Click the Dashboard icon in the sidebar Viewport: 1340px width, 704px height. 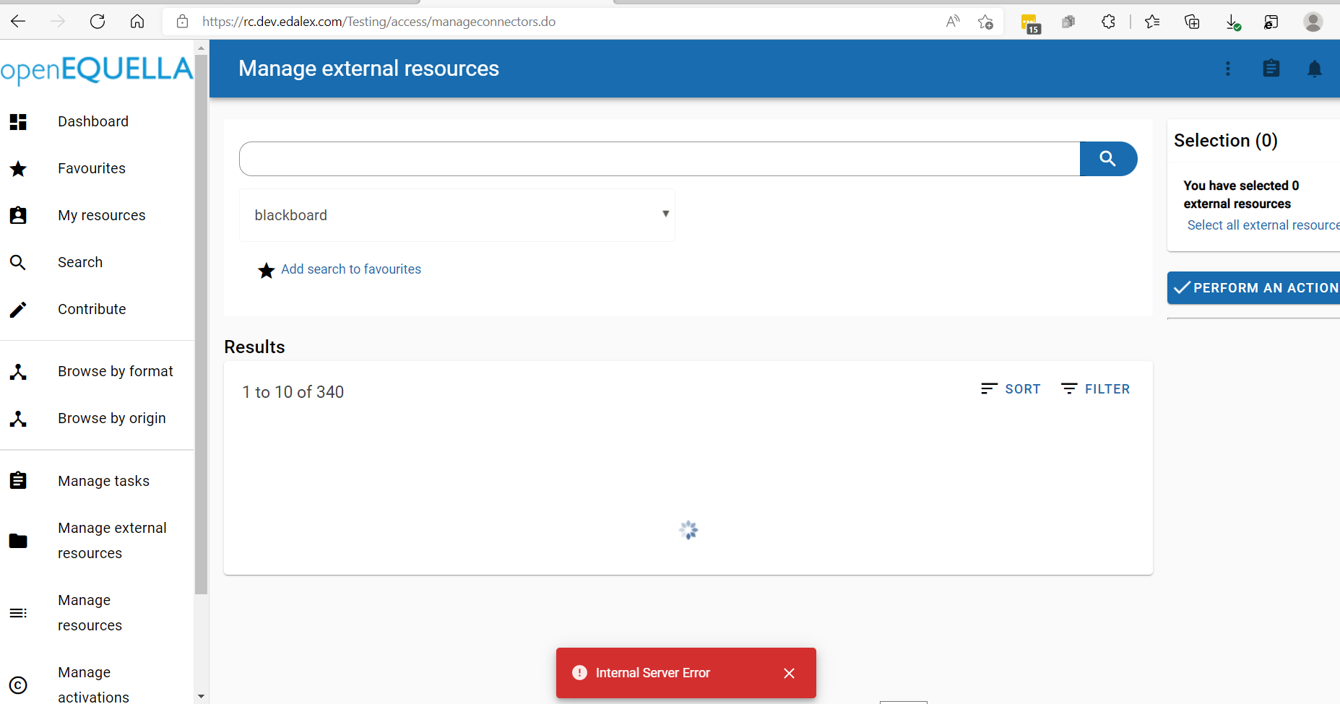(18, 121)
